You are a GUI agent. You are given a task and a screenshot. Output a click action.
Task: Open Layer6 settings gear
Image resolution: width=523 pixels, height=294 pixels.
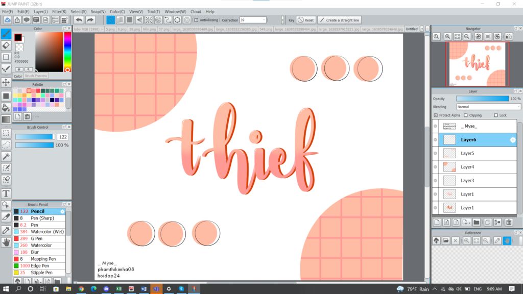tap(513, 140)
